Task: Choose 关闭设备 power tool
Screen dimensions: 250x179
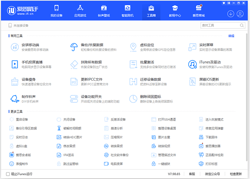Action: point(66,119)
